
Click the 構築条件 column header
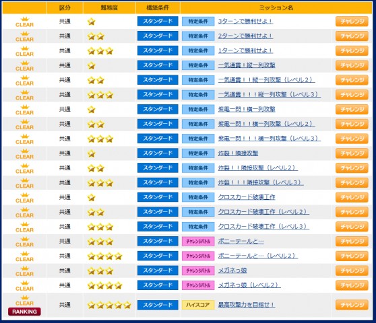(158, 7)
